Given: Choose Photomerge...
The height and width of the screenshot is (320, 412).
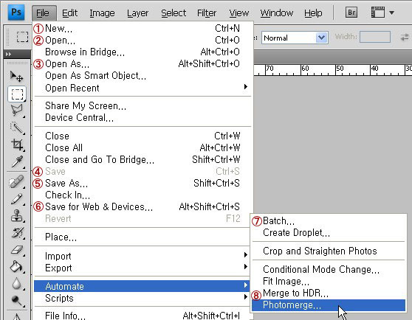Looking at the screenshot, I should pyautogui.click(x=329, y=305).
